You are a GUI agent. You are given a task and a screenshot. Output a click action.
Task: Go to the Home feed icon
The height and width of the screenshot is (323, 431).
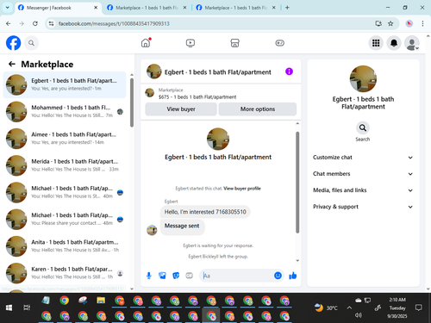click(146, 43)
